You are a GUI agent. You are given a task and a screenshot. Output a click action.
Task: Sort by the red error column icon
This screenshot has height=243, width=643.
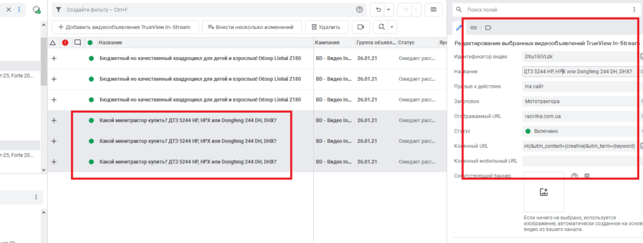(65, 43)
